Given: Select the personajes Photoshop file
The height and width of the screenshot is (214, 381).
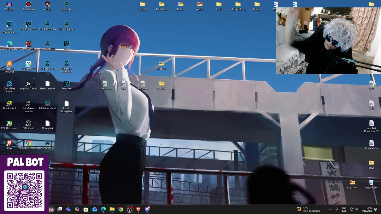Looking at the screenshot, I should click(66, 6).
